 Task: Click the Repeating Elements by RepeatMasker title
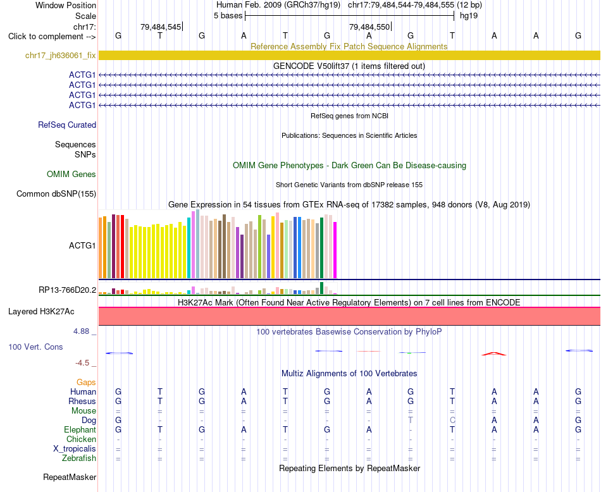(x=349, y=468)
